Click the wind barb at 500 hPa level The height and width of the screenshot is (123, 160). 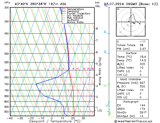107,52
